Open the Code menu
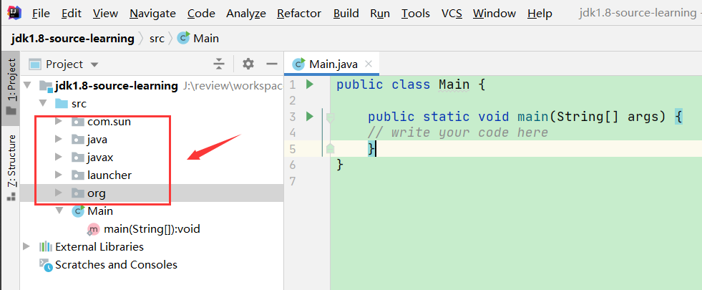The image size is (702, 290). (201, 14)
